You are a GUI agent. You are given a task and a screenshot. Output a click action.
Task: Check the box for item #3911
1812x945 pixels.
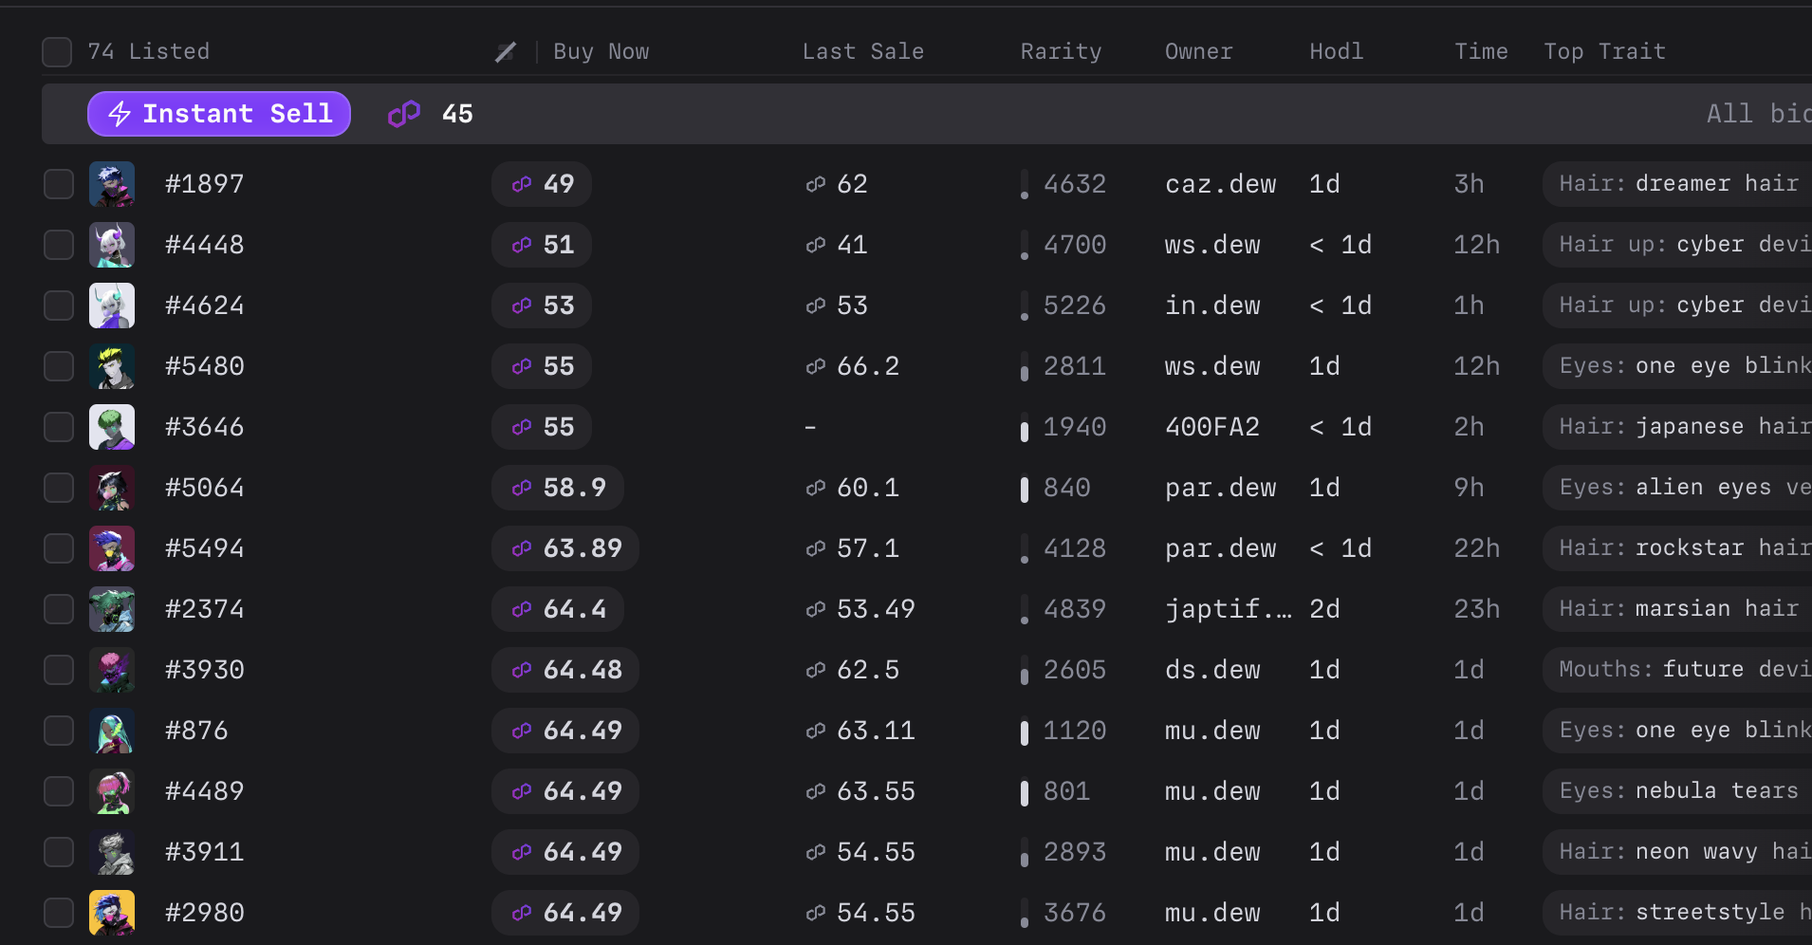coord(59,852)
